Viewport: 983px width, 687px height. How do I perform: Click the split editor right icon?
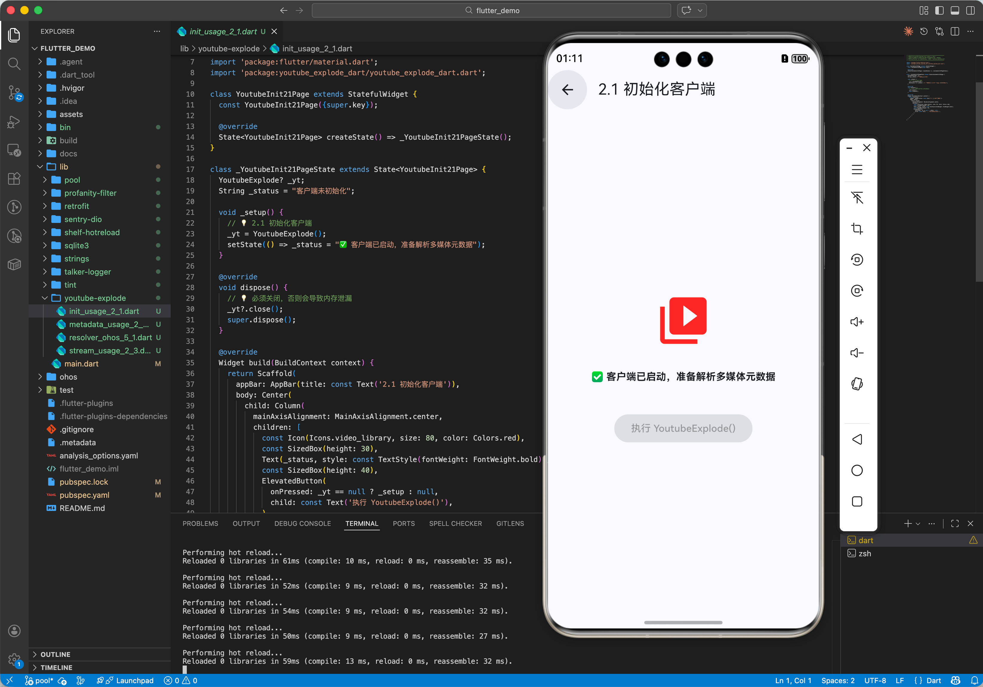coord(955,32)
